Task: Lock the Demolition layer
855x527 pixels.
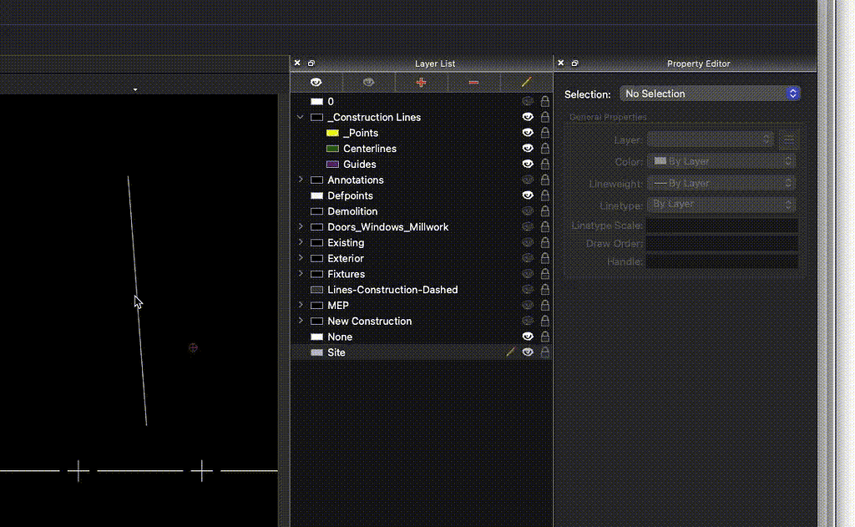Action: coord(544,211)
